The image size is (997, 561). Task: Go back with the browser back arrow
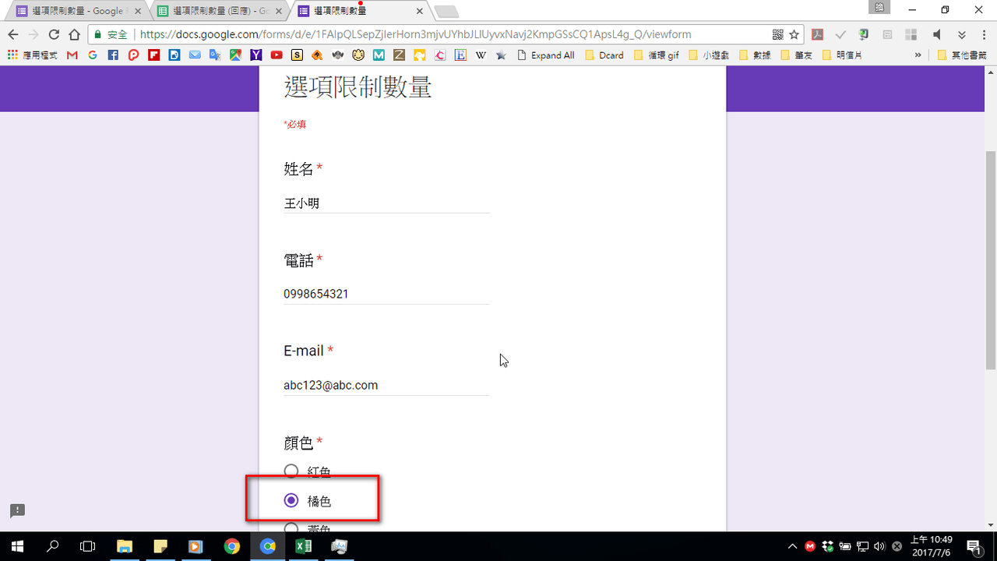tap(13, 34)
